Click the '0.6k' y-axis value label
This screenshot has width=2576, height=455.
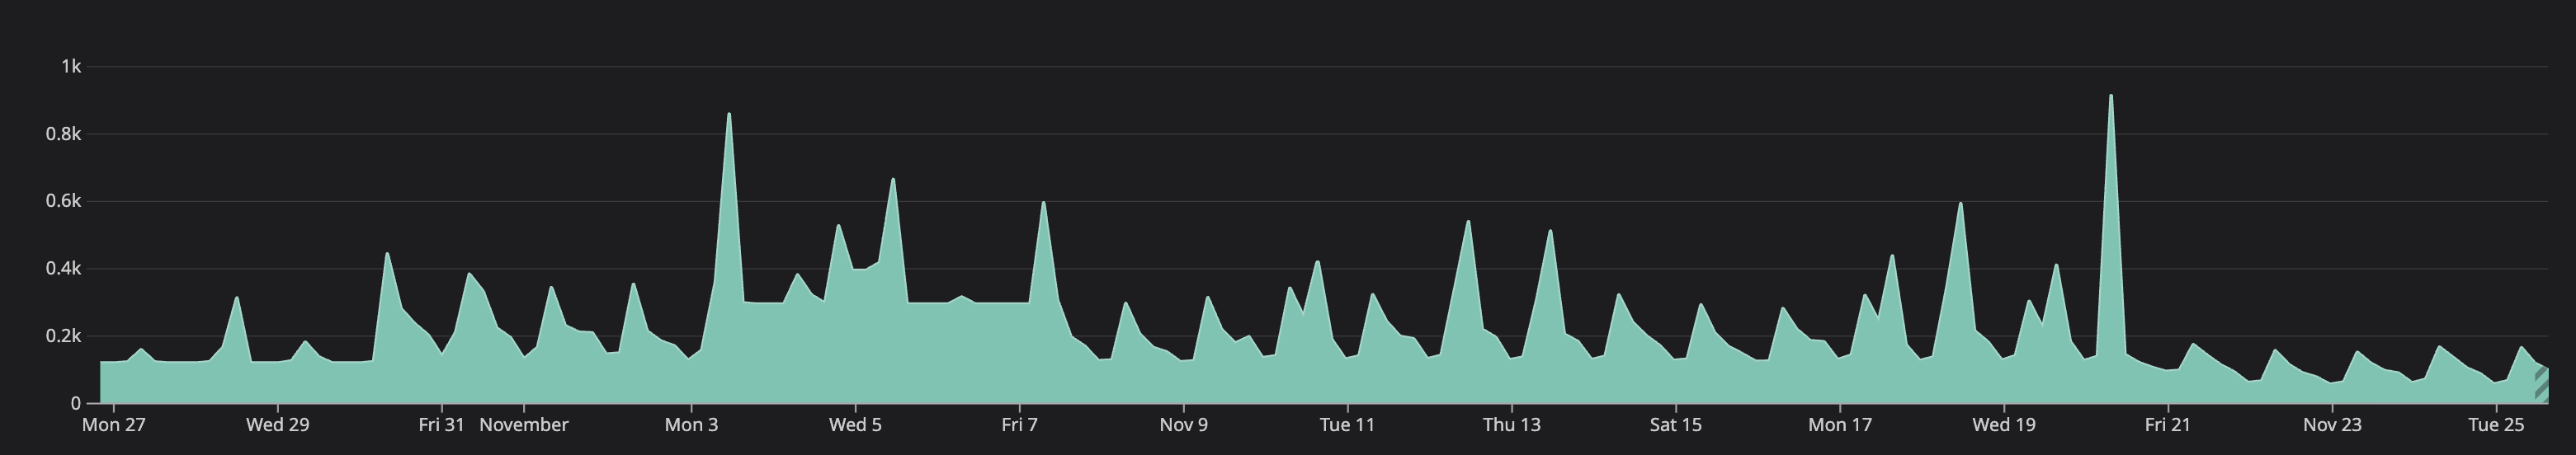click(63, 201)
